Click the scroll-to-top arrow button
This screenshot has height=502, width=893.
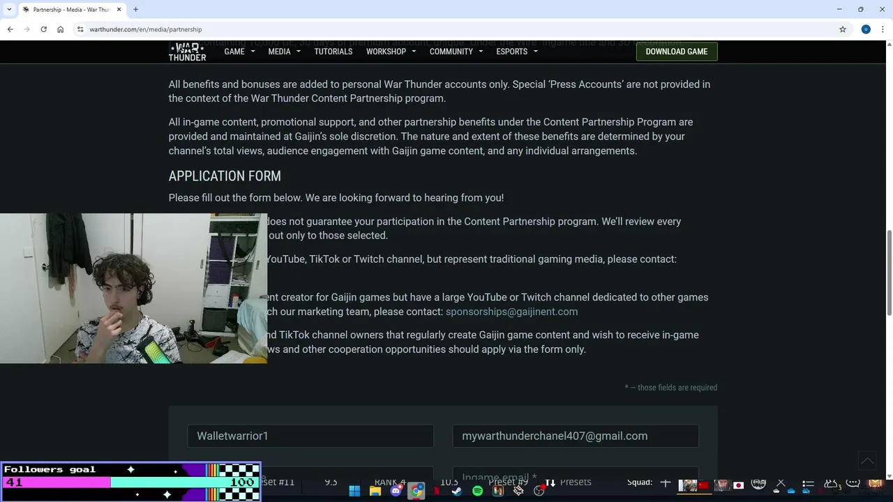[x=867, y=461]
